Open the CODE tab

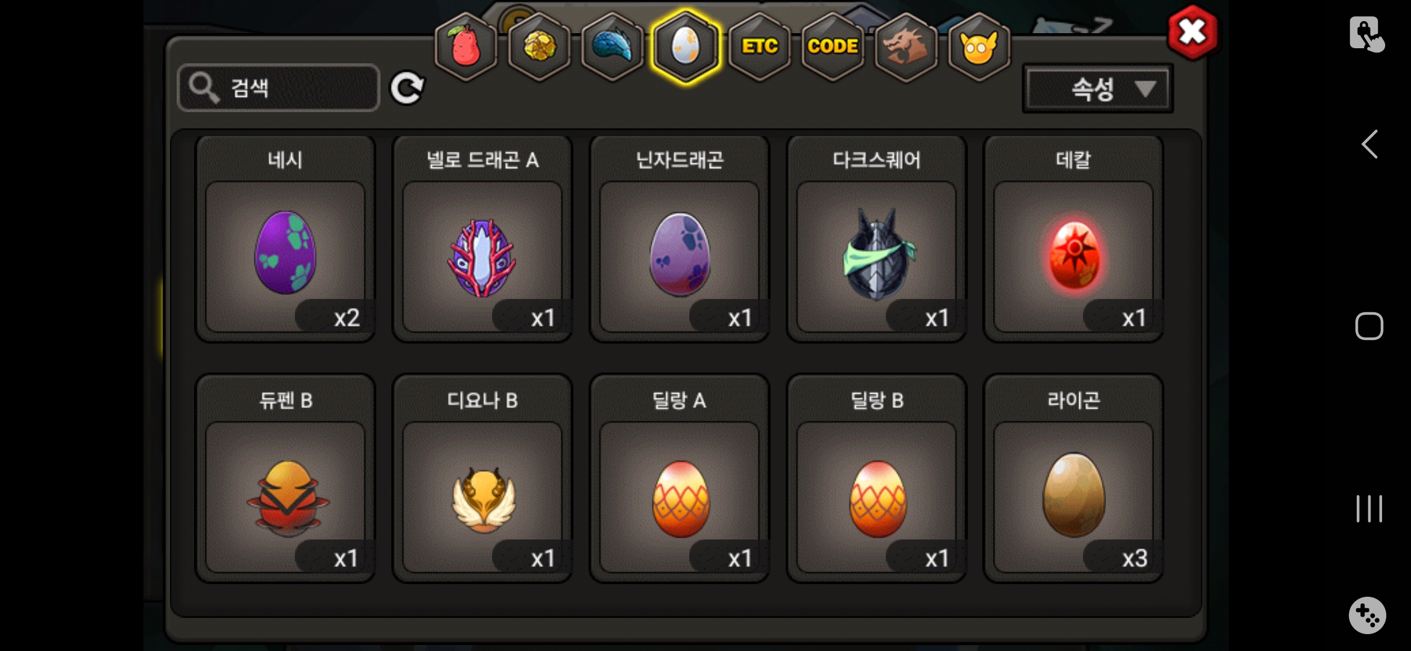[833, 46]
